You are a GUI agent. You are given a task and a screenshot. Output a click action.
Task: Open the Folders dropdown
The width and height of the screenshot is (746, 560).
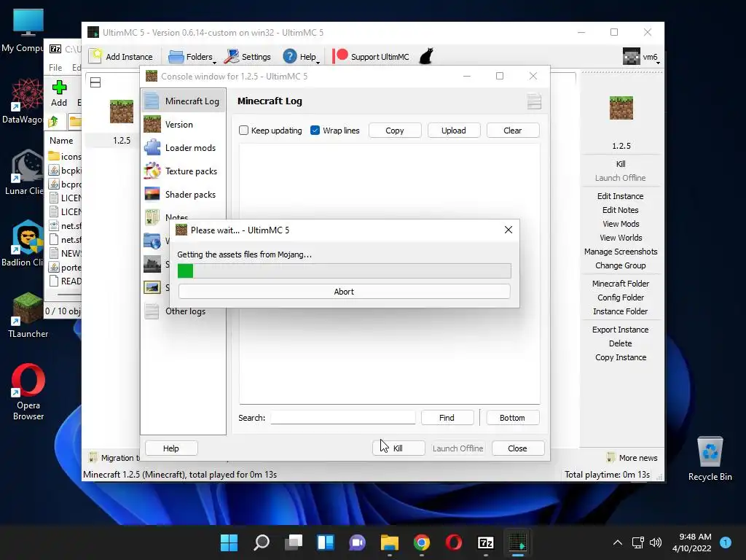(x=192, y=57)
